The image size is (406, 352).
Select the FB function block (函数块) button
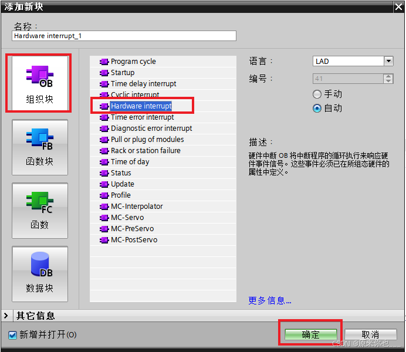[40, 147]
